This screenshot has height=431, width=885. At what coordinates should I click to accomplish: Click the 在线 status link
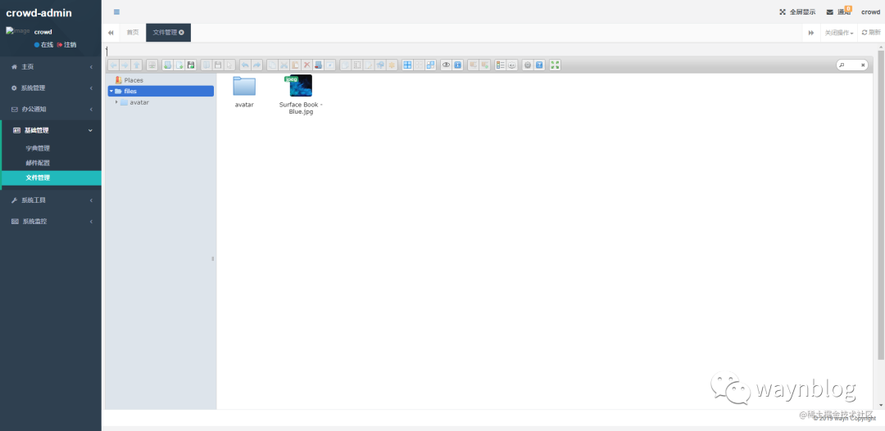pos(43,44)
